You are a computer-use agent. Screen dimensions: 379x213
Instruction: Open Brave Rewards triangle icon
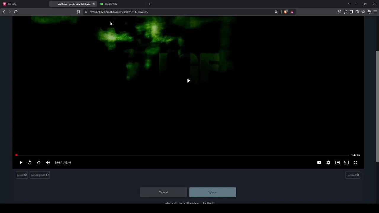pyautogui.click(x=292, y=12)
